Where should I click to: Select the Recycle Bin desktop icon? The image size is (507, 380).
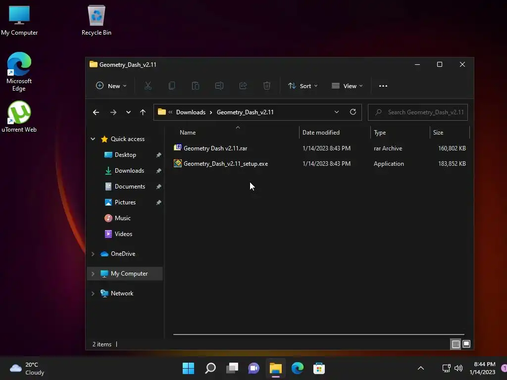pyautogui.click(x=97, y=20)
